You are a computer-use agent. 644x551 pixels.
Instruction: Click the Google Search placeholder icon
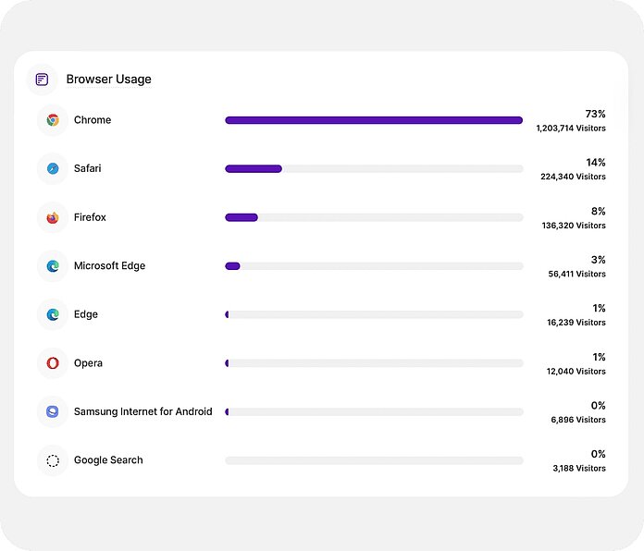[53, 460]
